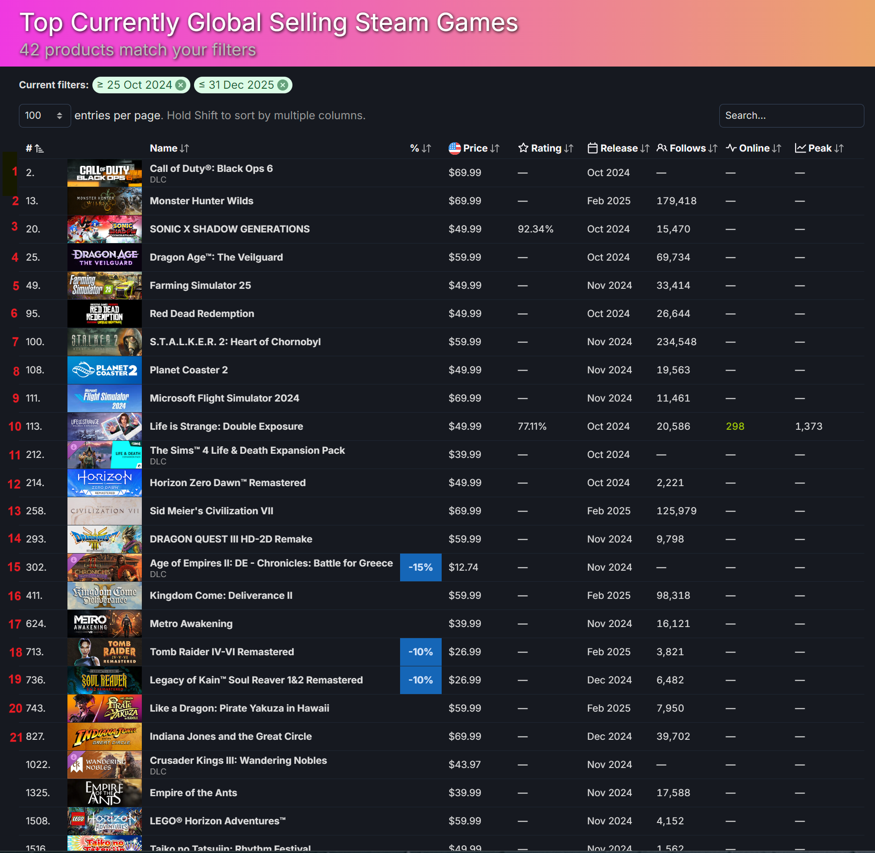Remove the 25 Oct 2024 filter
Viewport: 875px width, 853px height.
(x=181, y=85)
